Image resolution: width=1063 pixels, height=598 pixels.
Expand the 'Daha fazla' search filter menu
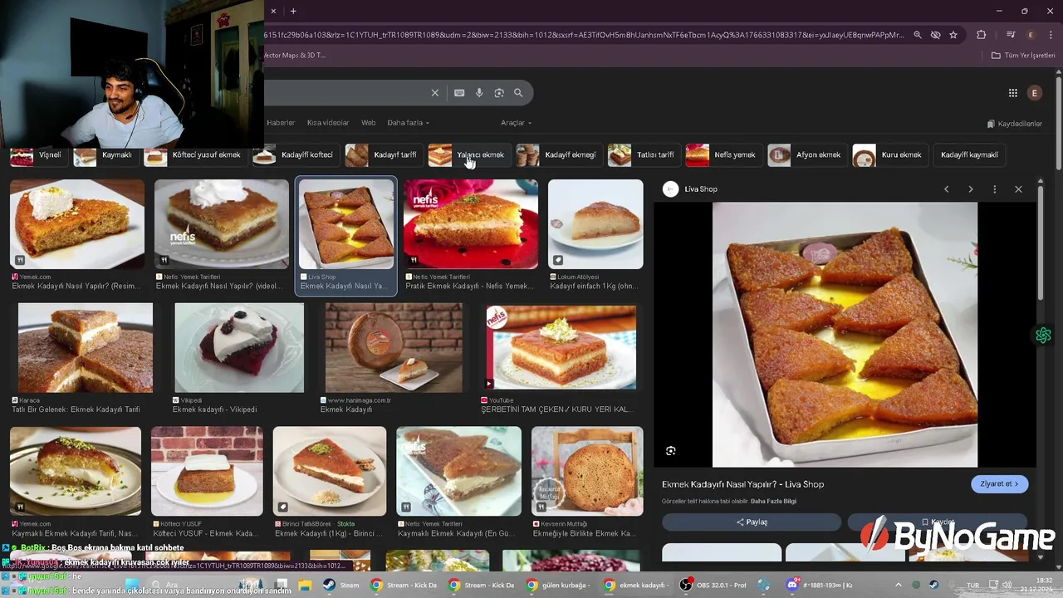coord(408,123)
